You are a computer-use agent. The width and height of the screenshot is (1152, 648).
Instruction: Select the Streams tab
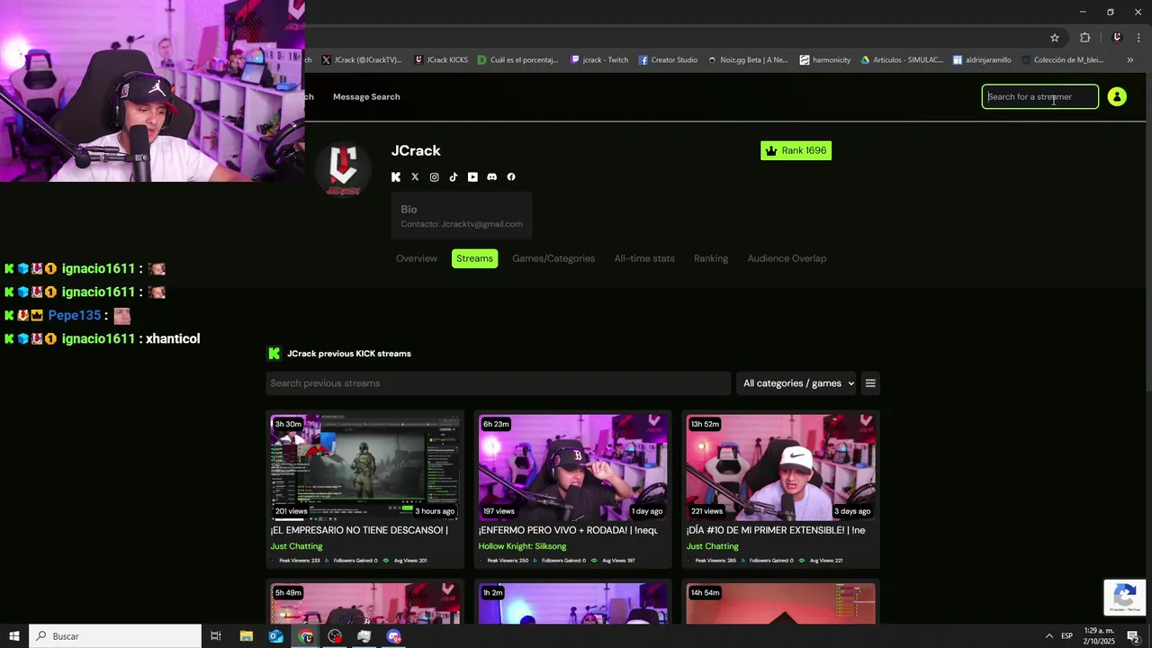[x=474, y=258]
